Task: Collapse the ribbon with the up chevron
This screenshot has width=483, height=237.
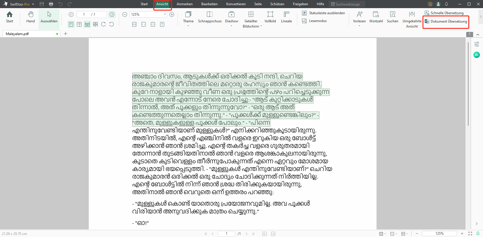Action: tap(478, 34)
